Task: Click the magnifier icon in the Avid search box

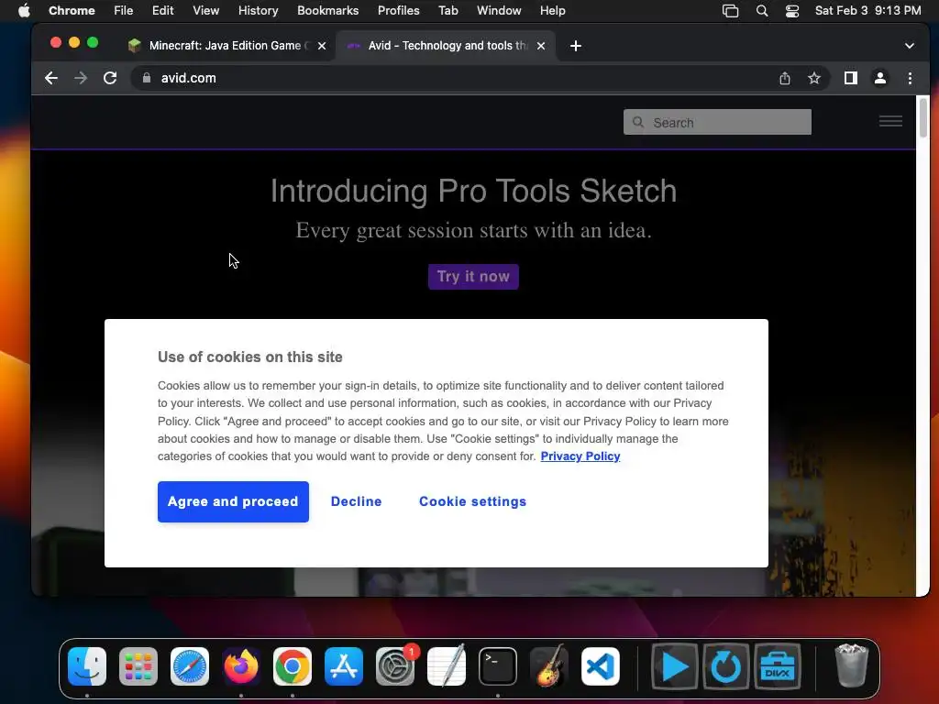Action: pos(638,122)
